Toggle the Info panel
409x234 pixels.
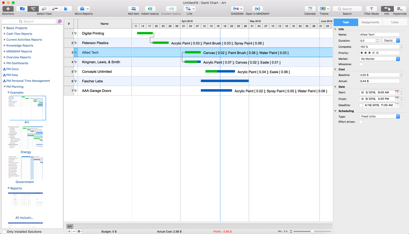[387, 9]
